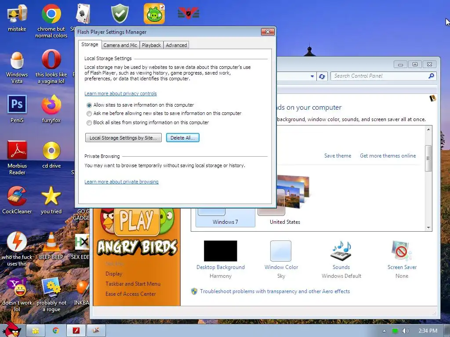The width and height of the screenshot is (450, 337).
Task: Open the Bad Piggies desktop icon
Action: tap(154, 14)
